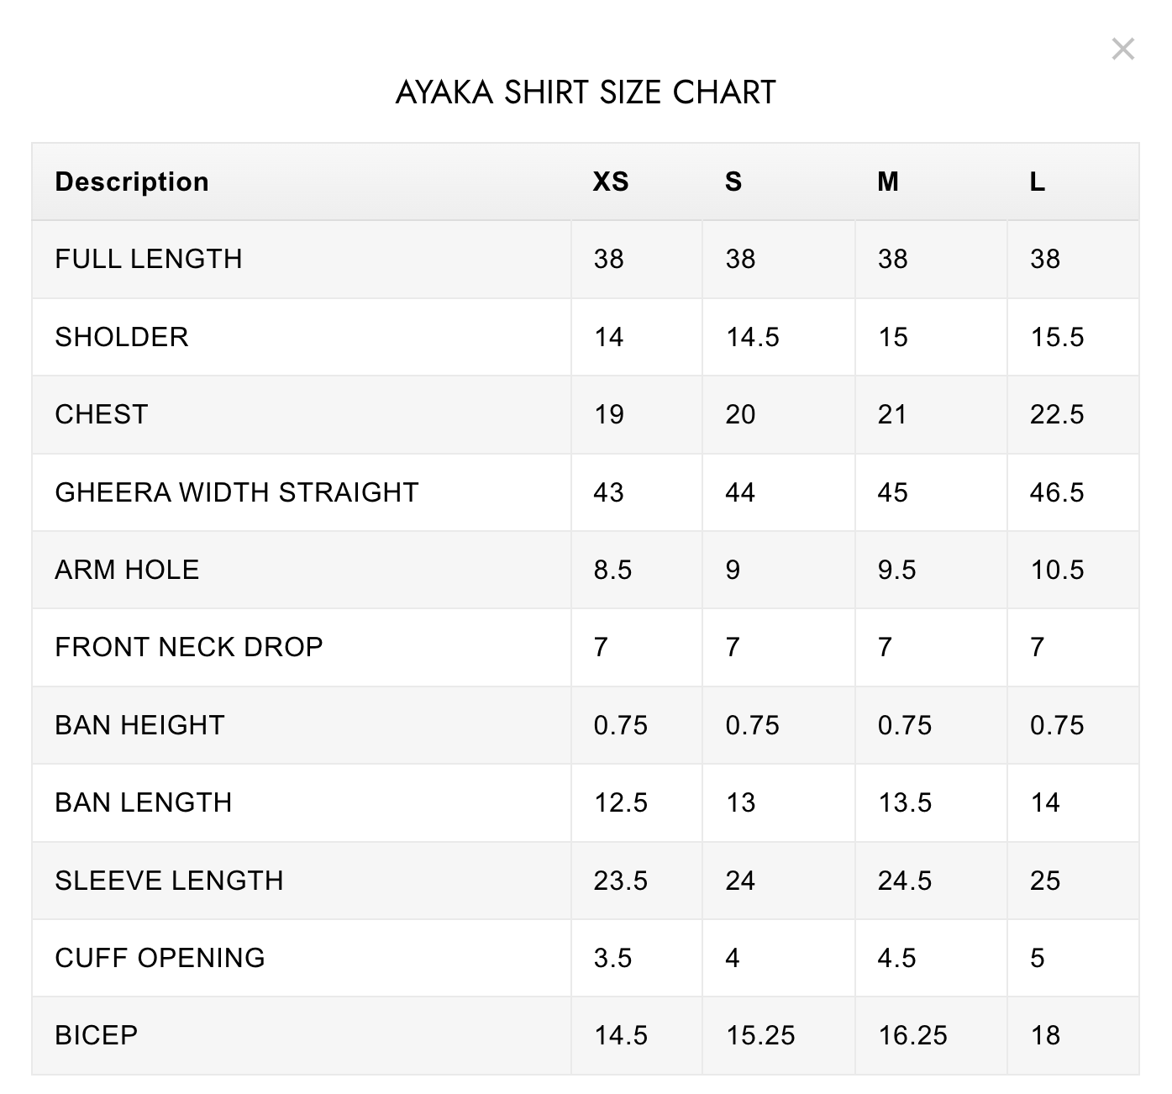Select the FULL LENGTH row label
1172x1094 pixels.
[x=149, y=259]
